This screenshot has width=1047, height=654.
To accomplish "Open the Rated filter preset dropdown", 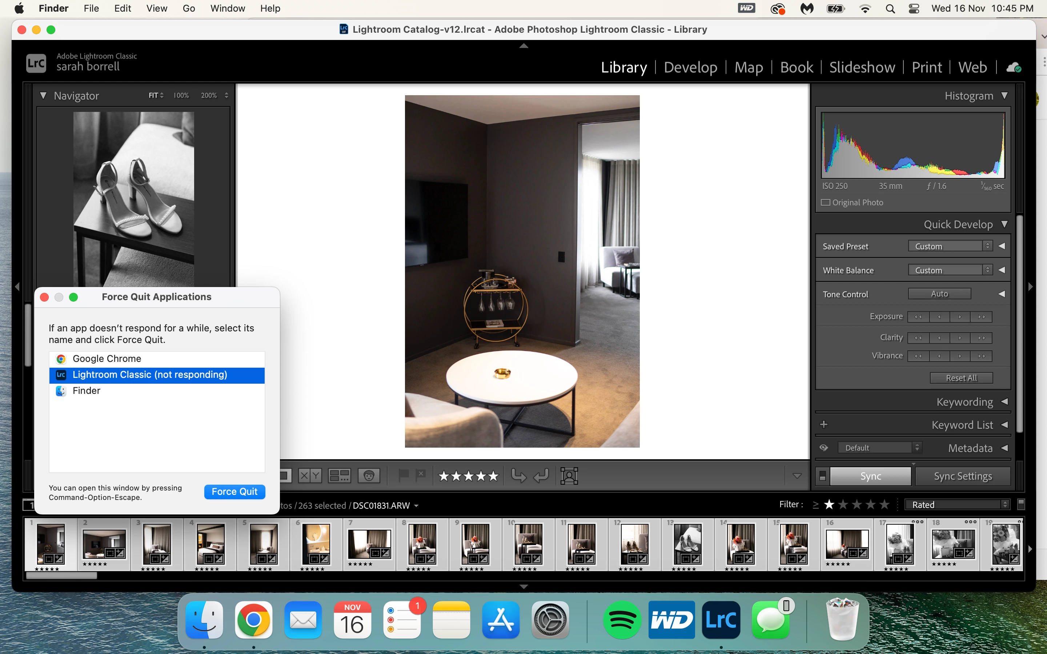I will pyautogui.click(x=957, y=504).
